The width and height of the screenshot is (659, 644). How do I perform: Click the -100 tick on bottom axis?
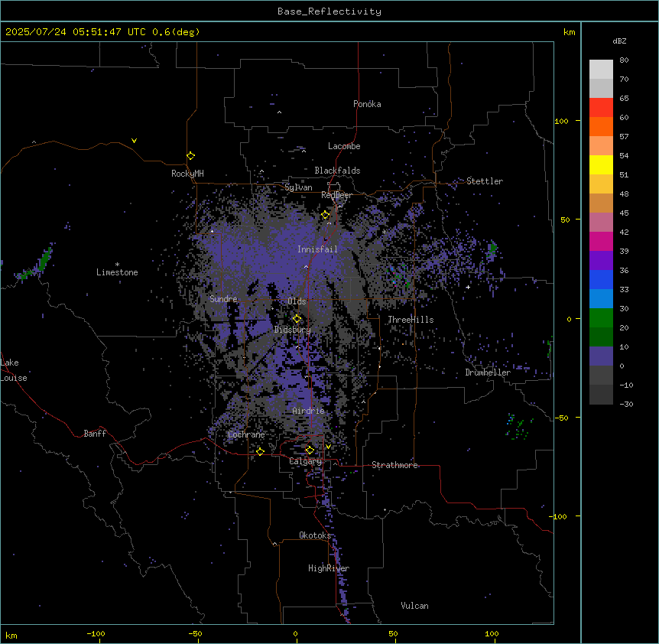pos(96,633)
